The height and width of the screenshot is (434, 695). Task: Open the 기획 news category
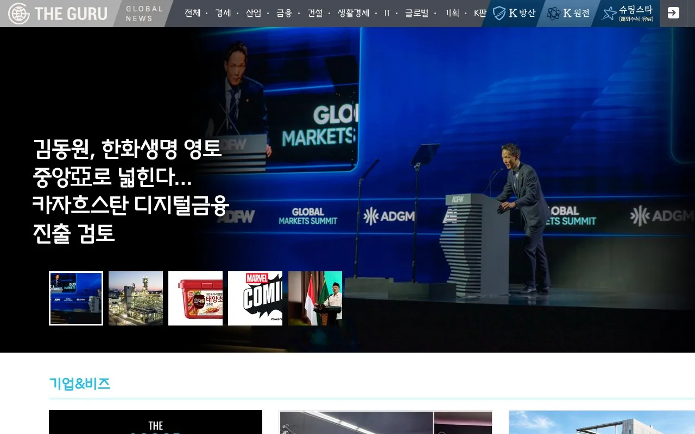pyautogui.click(x=451, y=13)
